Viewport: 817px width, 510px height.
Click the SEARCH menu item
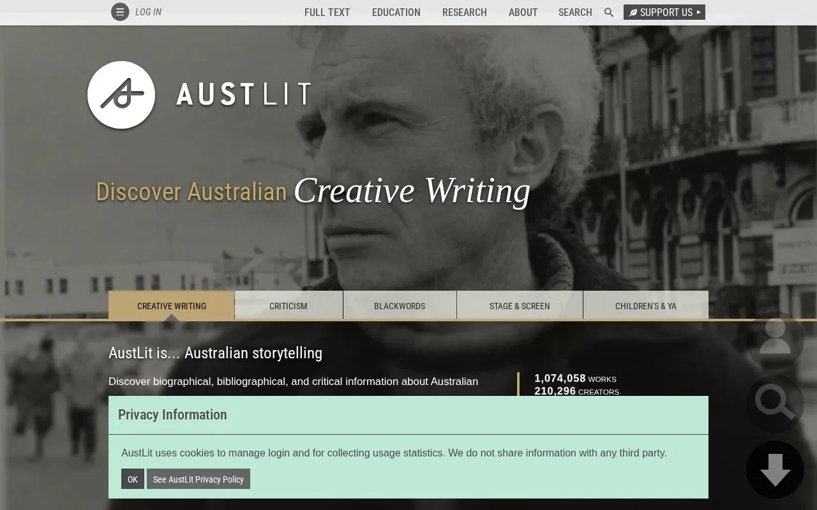575,12
